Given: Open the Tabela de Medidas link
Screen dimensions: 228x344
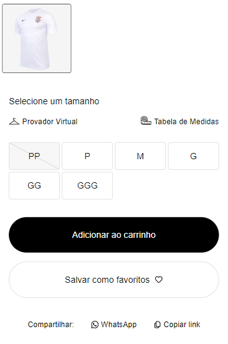Looking at the screenshot, I should coord(186,122).
